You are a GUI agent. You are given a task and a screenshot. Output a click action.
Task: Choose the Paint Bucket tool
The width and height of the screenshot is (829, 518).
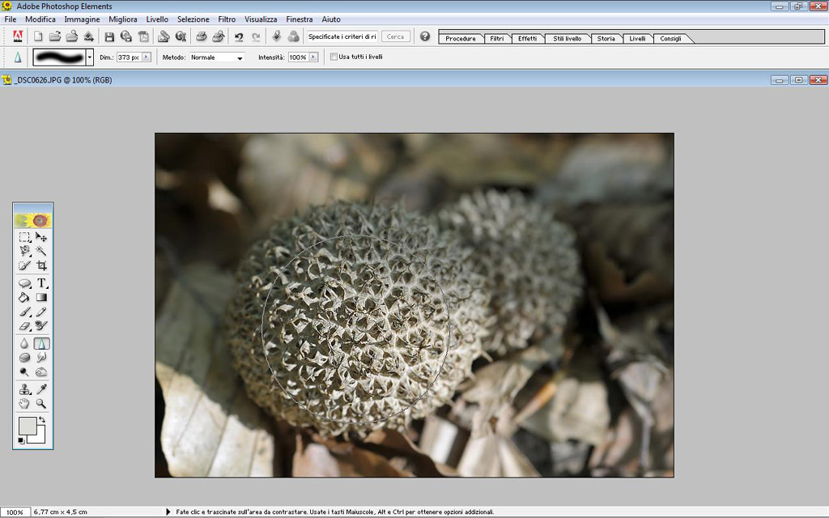click(x=25, y=298)
